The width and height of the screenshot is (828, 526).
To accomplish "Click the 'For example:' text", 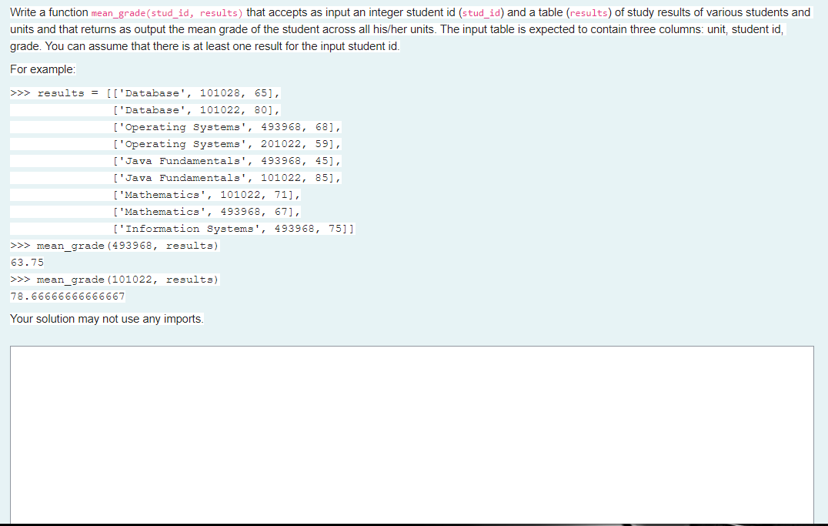I will (x=43, y=69).
